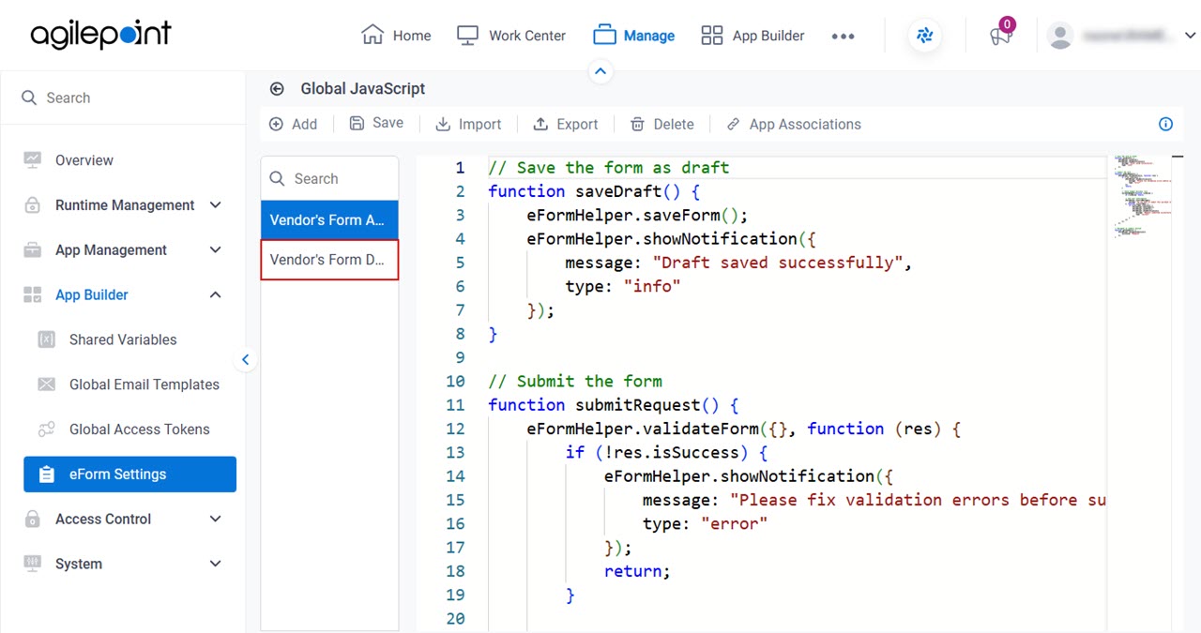Collapse the left sidebar arrow
The image size is (1201, 633).
click(245, 359)
